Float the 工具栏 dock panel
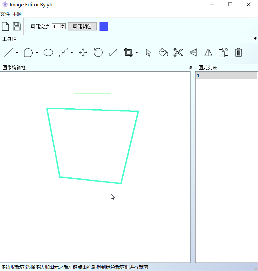Viewport: 258px width, 271px height. [255, 39]
